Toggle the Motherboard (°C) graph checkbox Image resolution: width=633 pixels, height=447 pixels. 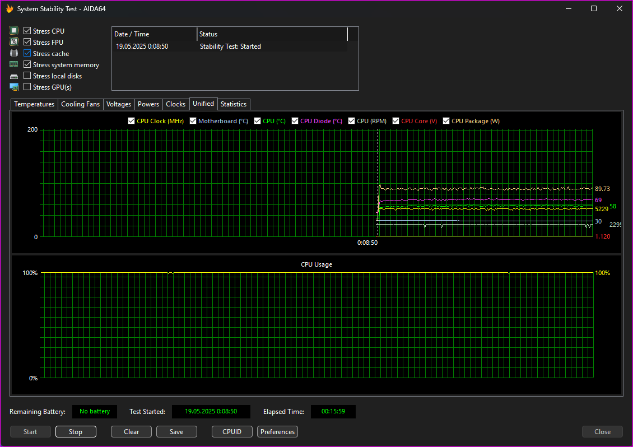click(193, 121)
